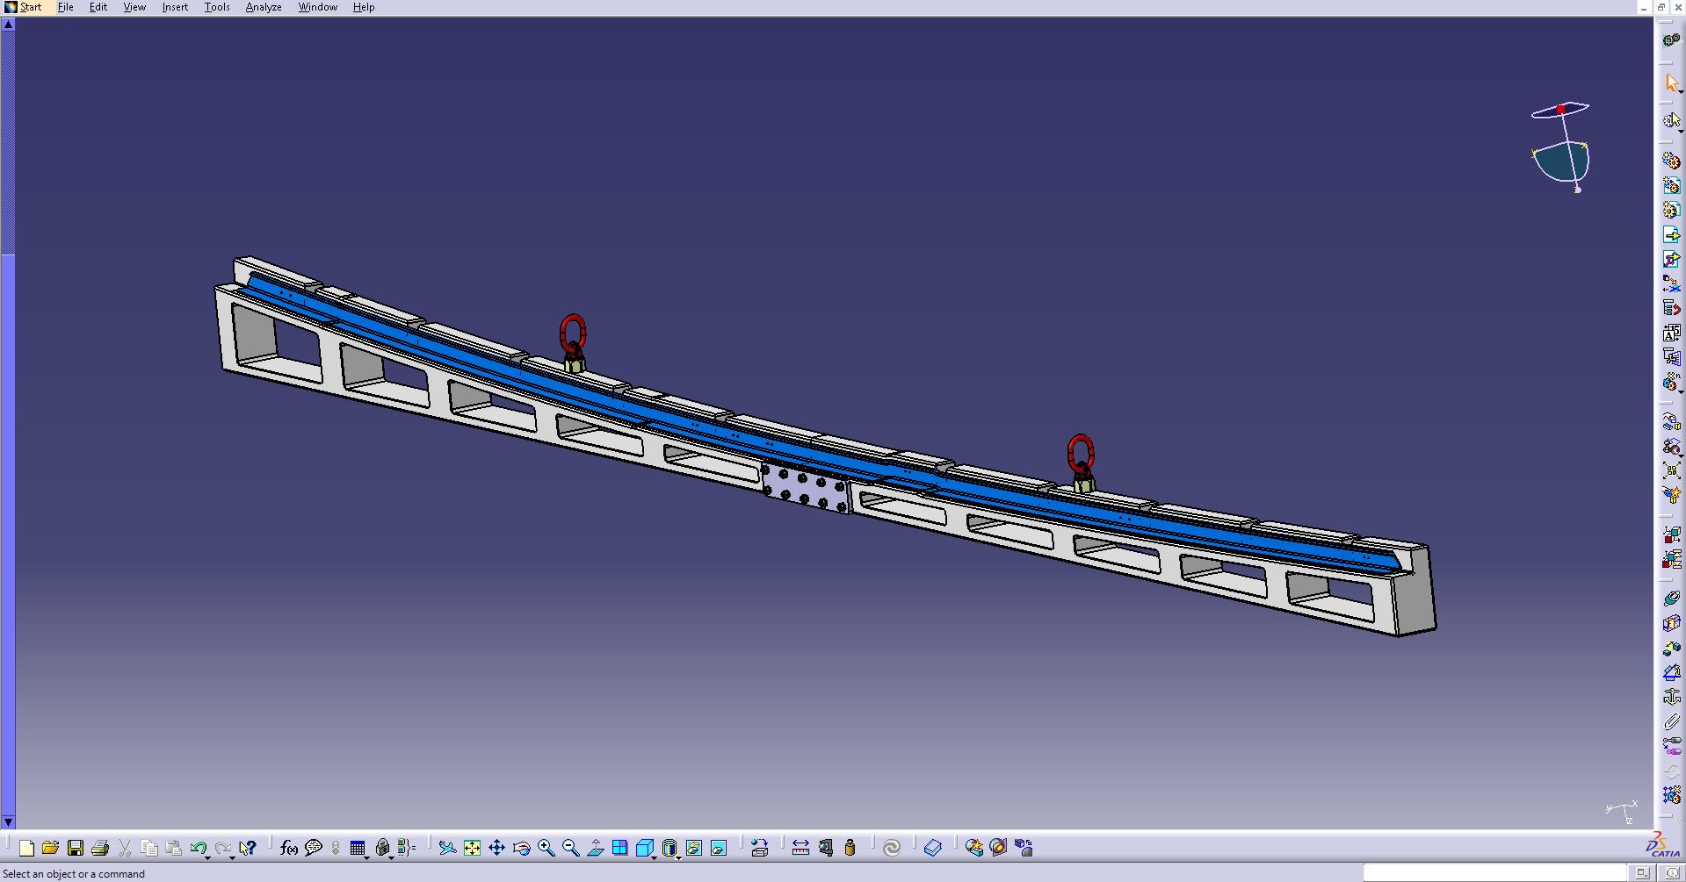Click the Fit All In view icon
Screen dimensions: 1686x882
[x=473, y=848]
